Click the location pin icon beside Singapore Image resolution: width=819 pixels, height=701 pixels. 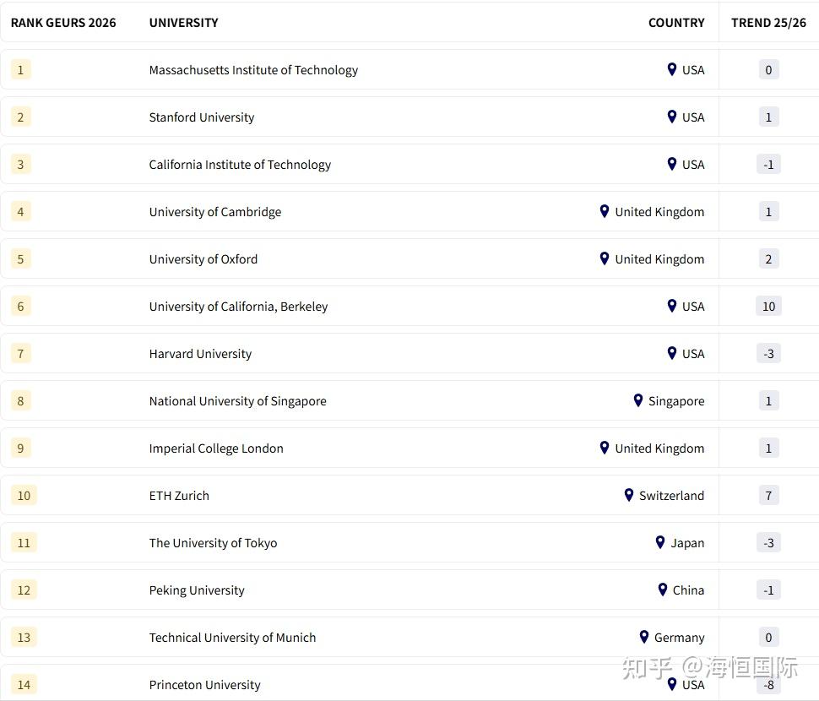638,400
